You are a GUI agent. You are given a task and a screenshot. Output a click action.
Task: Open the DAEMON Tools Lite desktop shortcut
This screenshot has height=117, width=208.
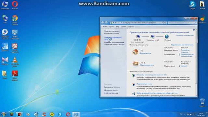5,34
